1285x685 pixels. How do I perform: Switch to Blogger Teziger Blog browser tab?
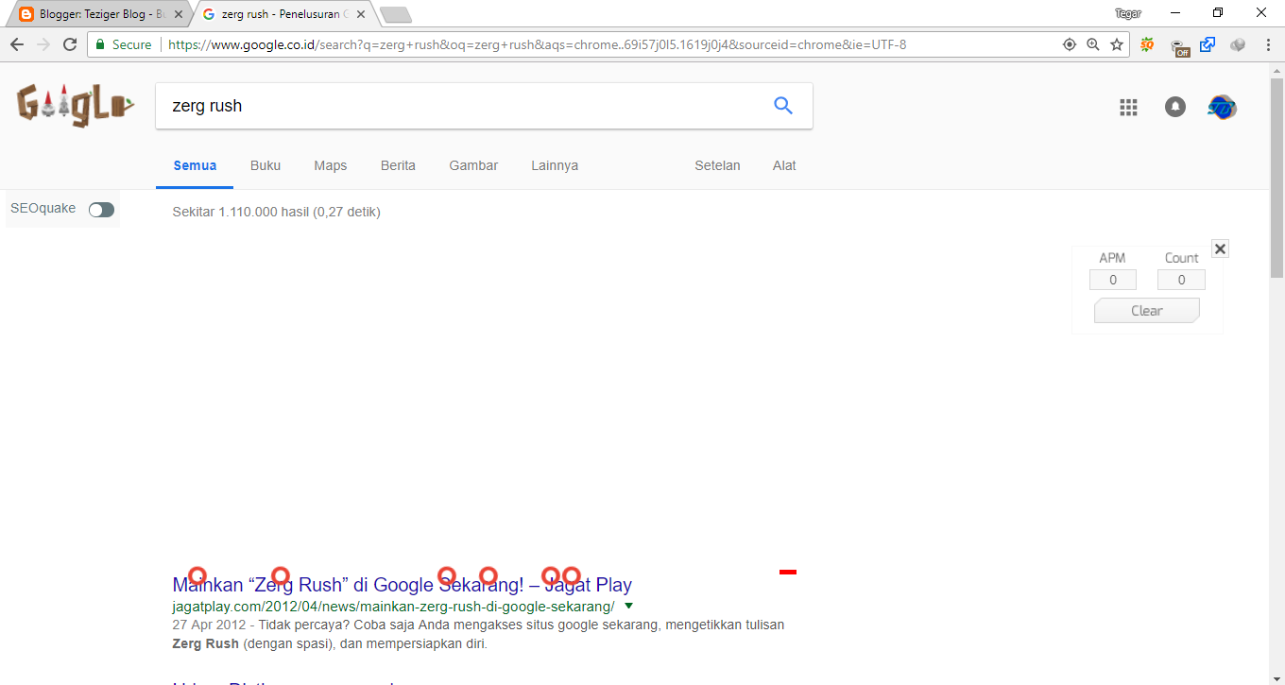tap(98, 14)
